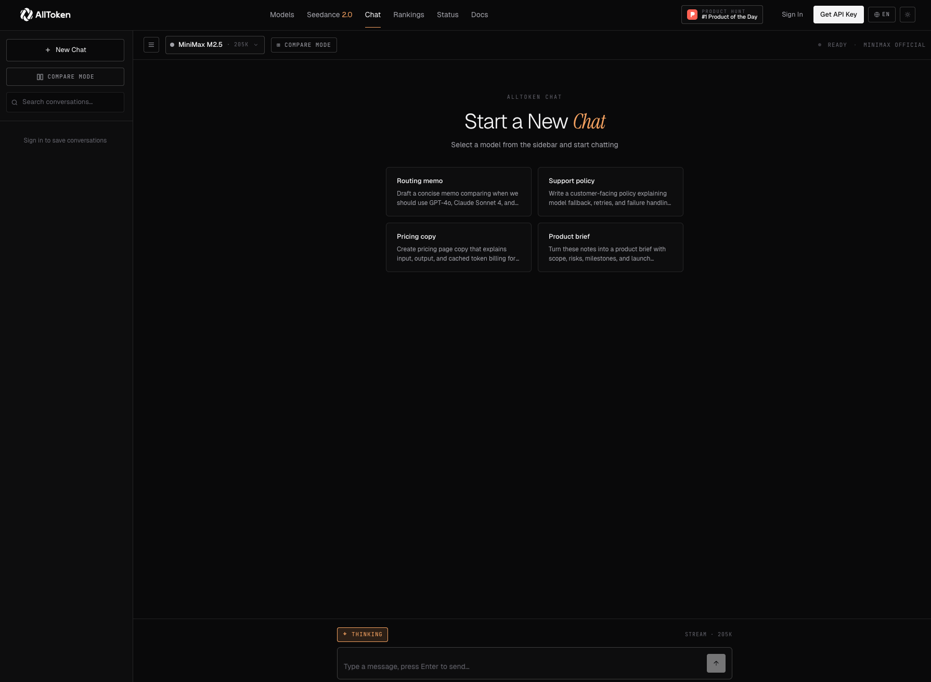
Task: Click the search magnifier icon in the sidebar
Action: point(15,102)
